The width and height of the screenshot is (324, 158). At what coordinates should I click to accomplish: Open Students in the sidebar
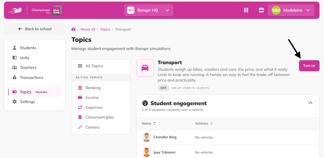click(35, 48)
